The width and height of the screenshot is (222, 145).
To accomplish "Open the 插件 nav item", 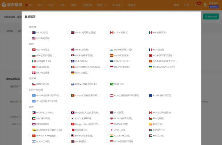I will click(74, 5).
